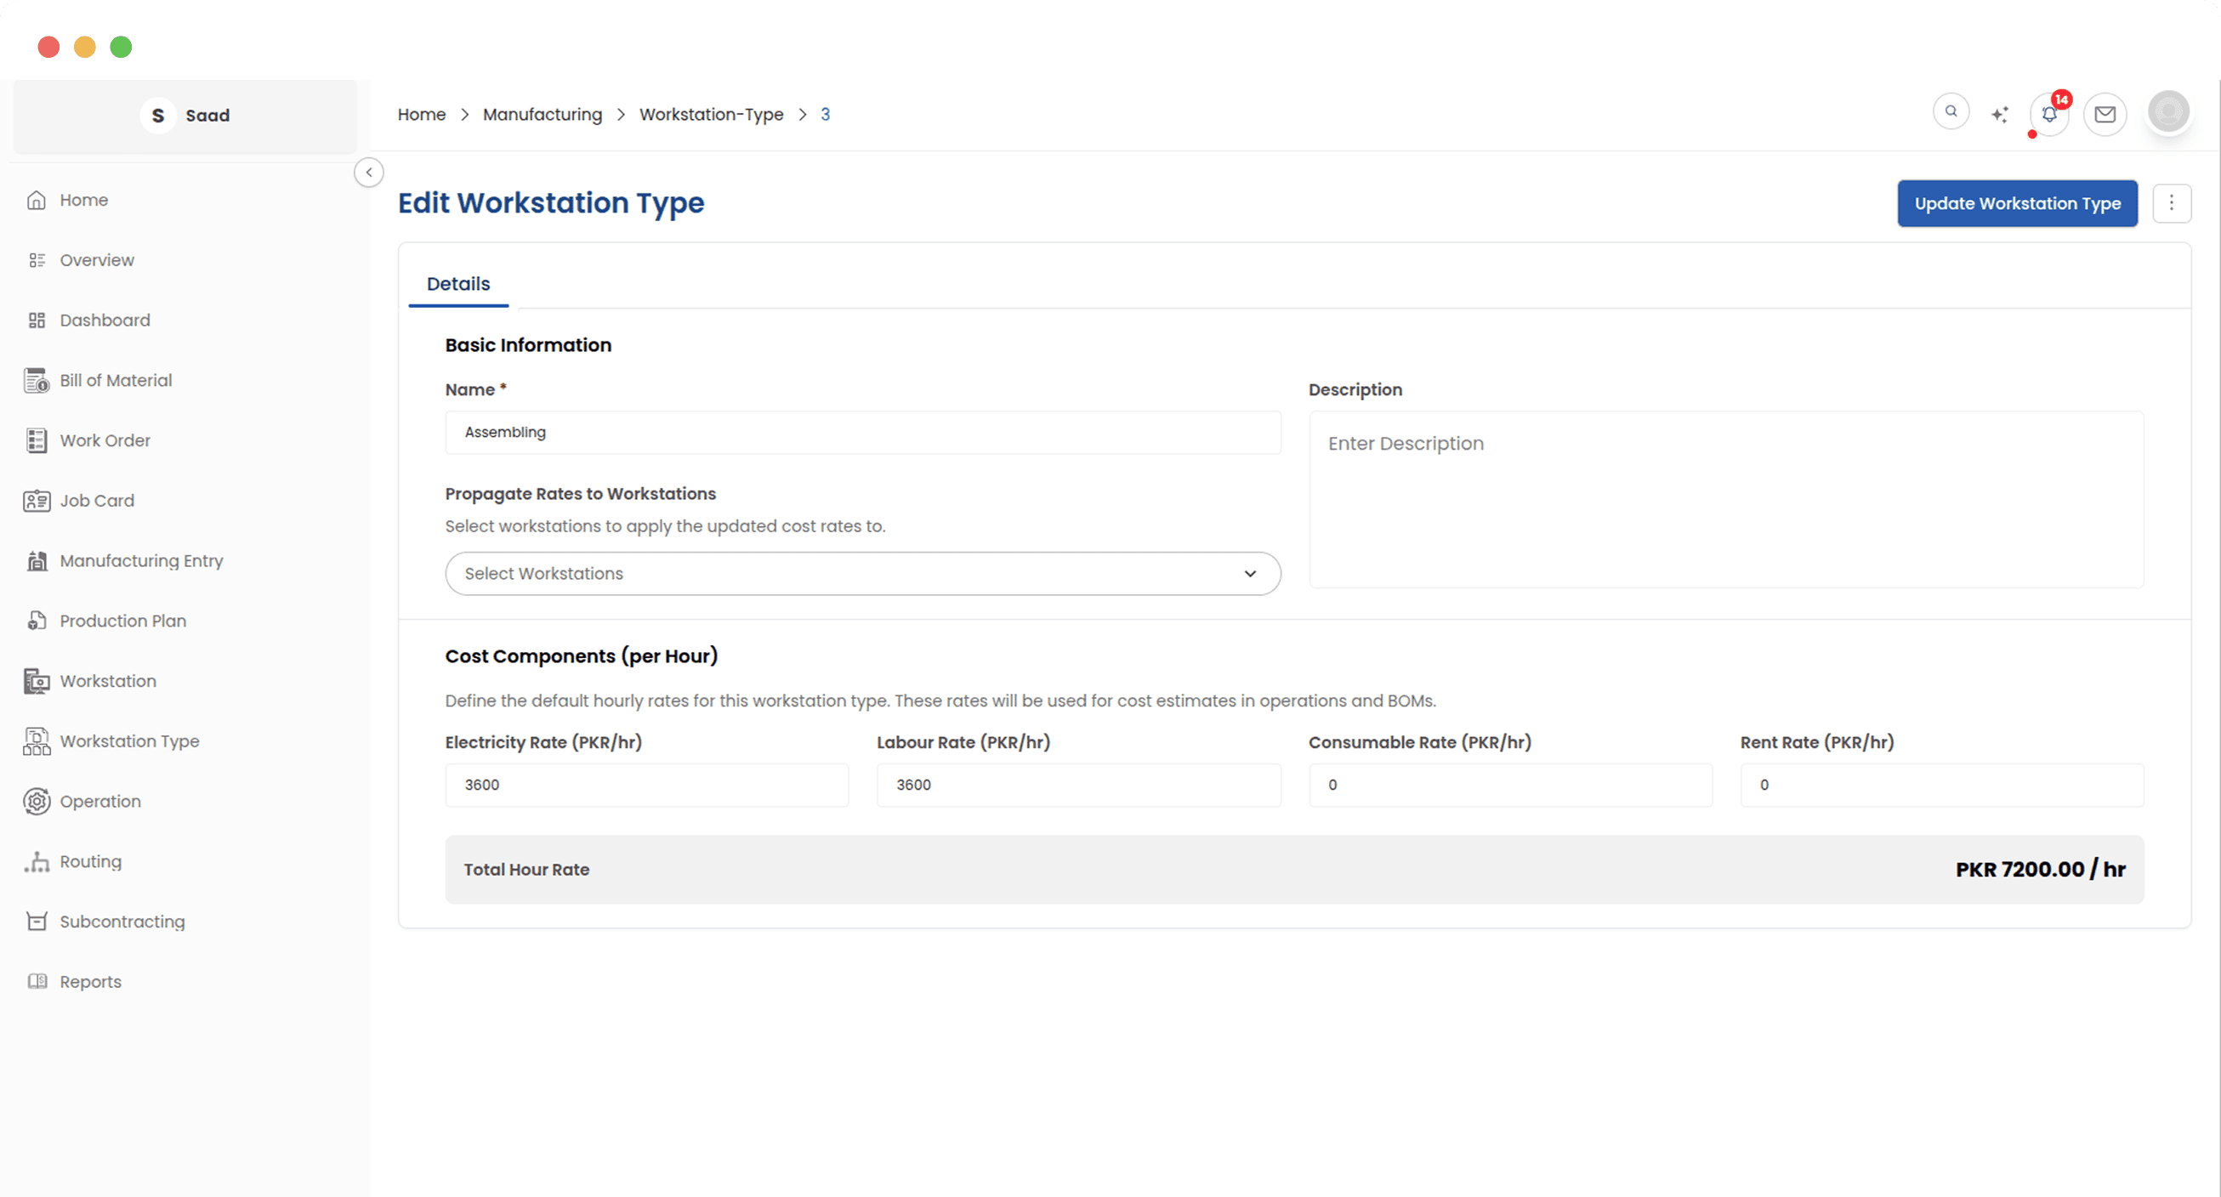The height and width of the screenshot is (1197, 2221).
Task: Click the Subcontracting cart icon
Action: click(x=37, y=922)
